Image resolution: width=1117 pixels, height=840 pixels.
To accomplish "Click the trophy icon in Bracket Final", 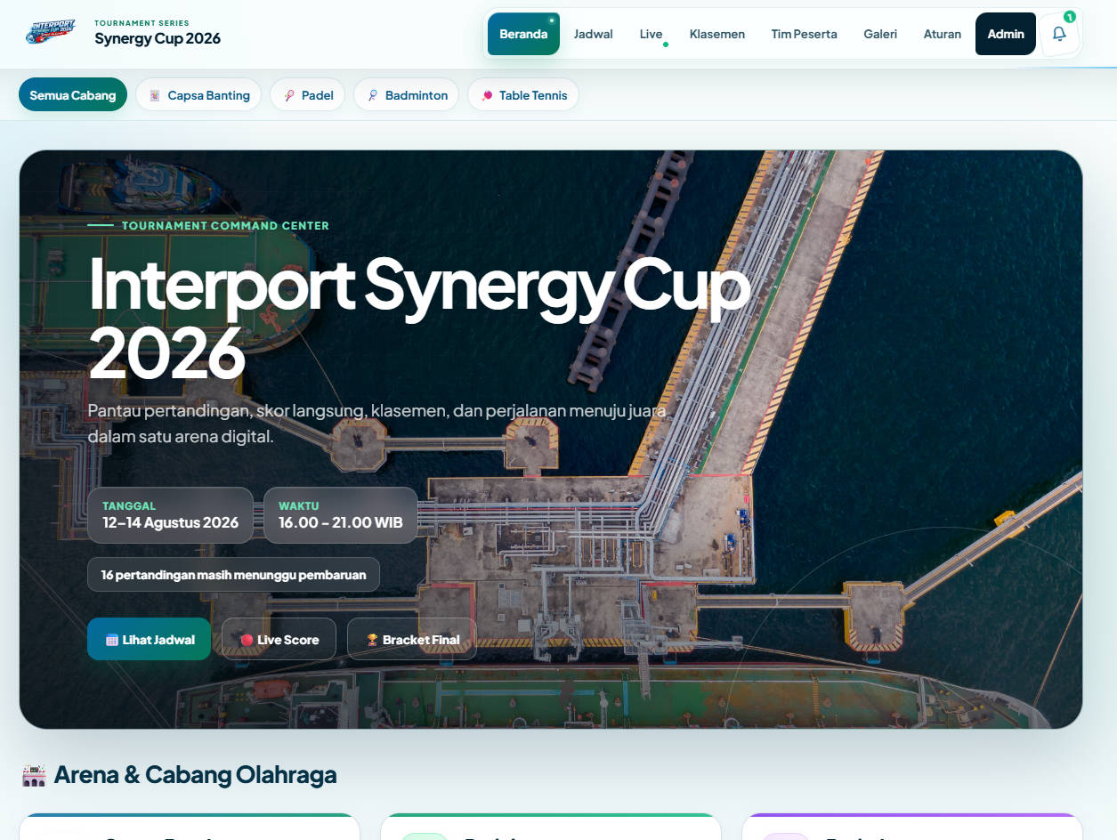I will [x=373, y=640].
